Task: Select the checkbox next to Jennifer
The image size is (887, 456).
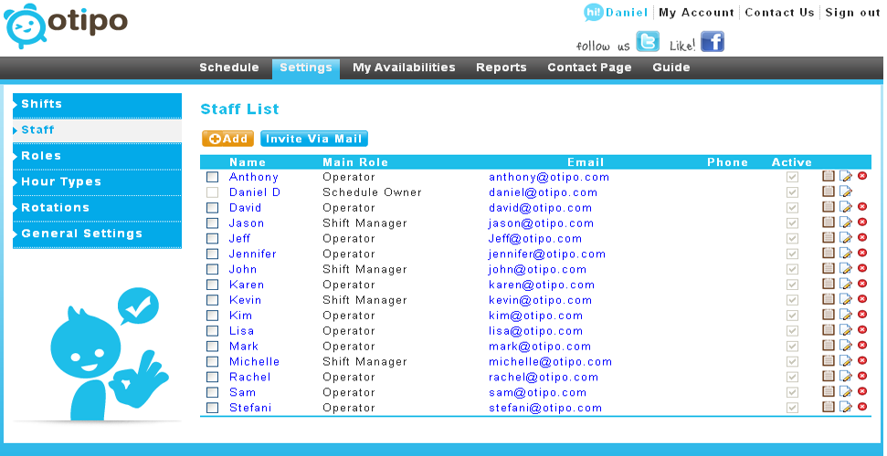Action: 213,254
